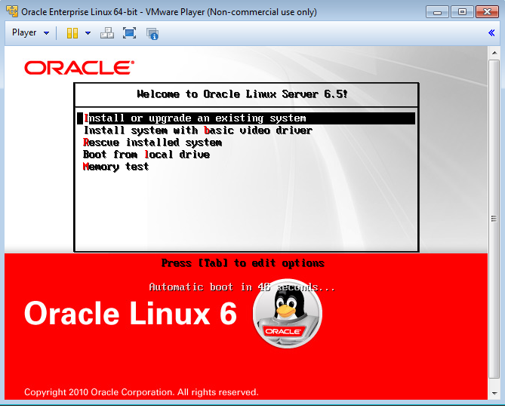Send Ctrl+Alt+Del to the virtual machine

107,33
